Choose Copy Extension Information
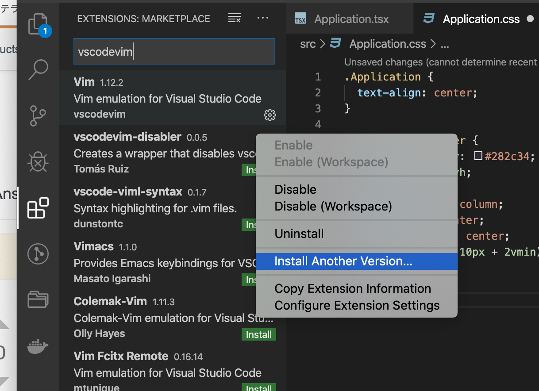 coord(352,289)
